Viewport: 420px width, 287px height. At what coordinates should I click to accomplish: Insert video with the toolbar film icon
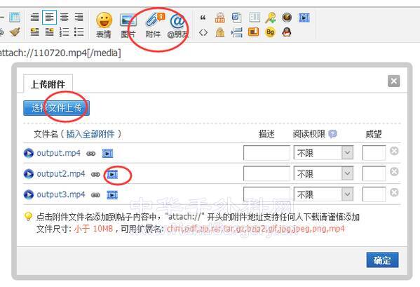tap(304, 18)
